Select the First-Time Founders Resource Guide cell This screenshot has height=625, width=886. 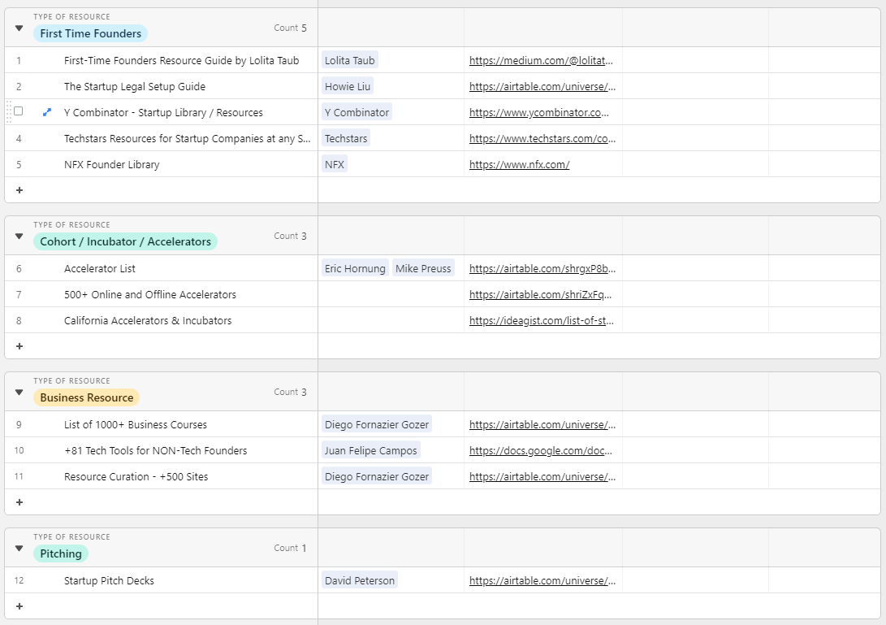pos(182,59)
